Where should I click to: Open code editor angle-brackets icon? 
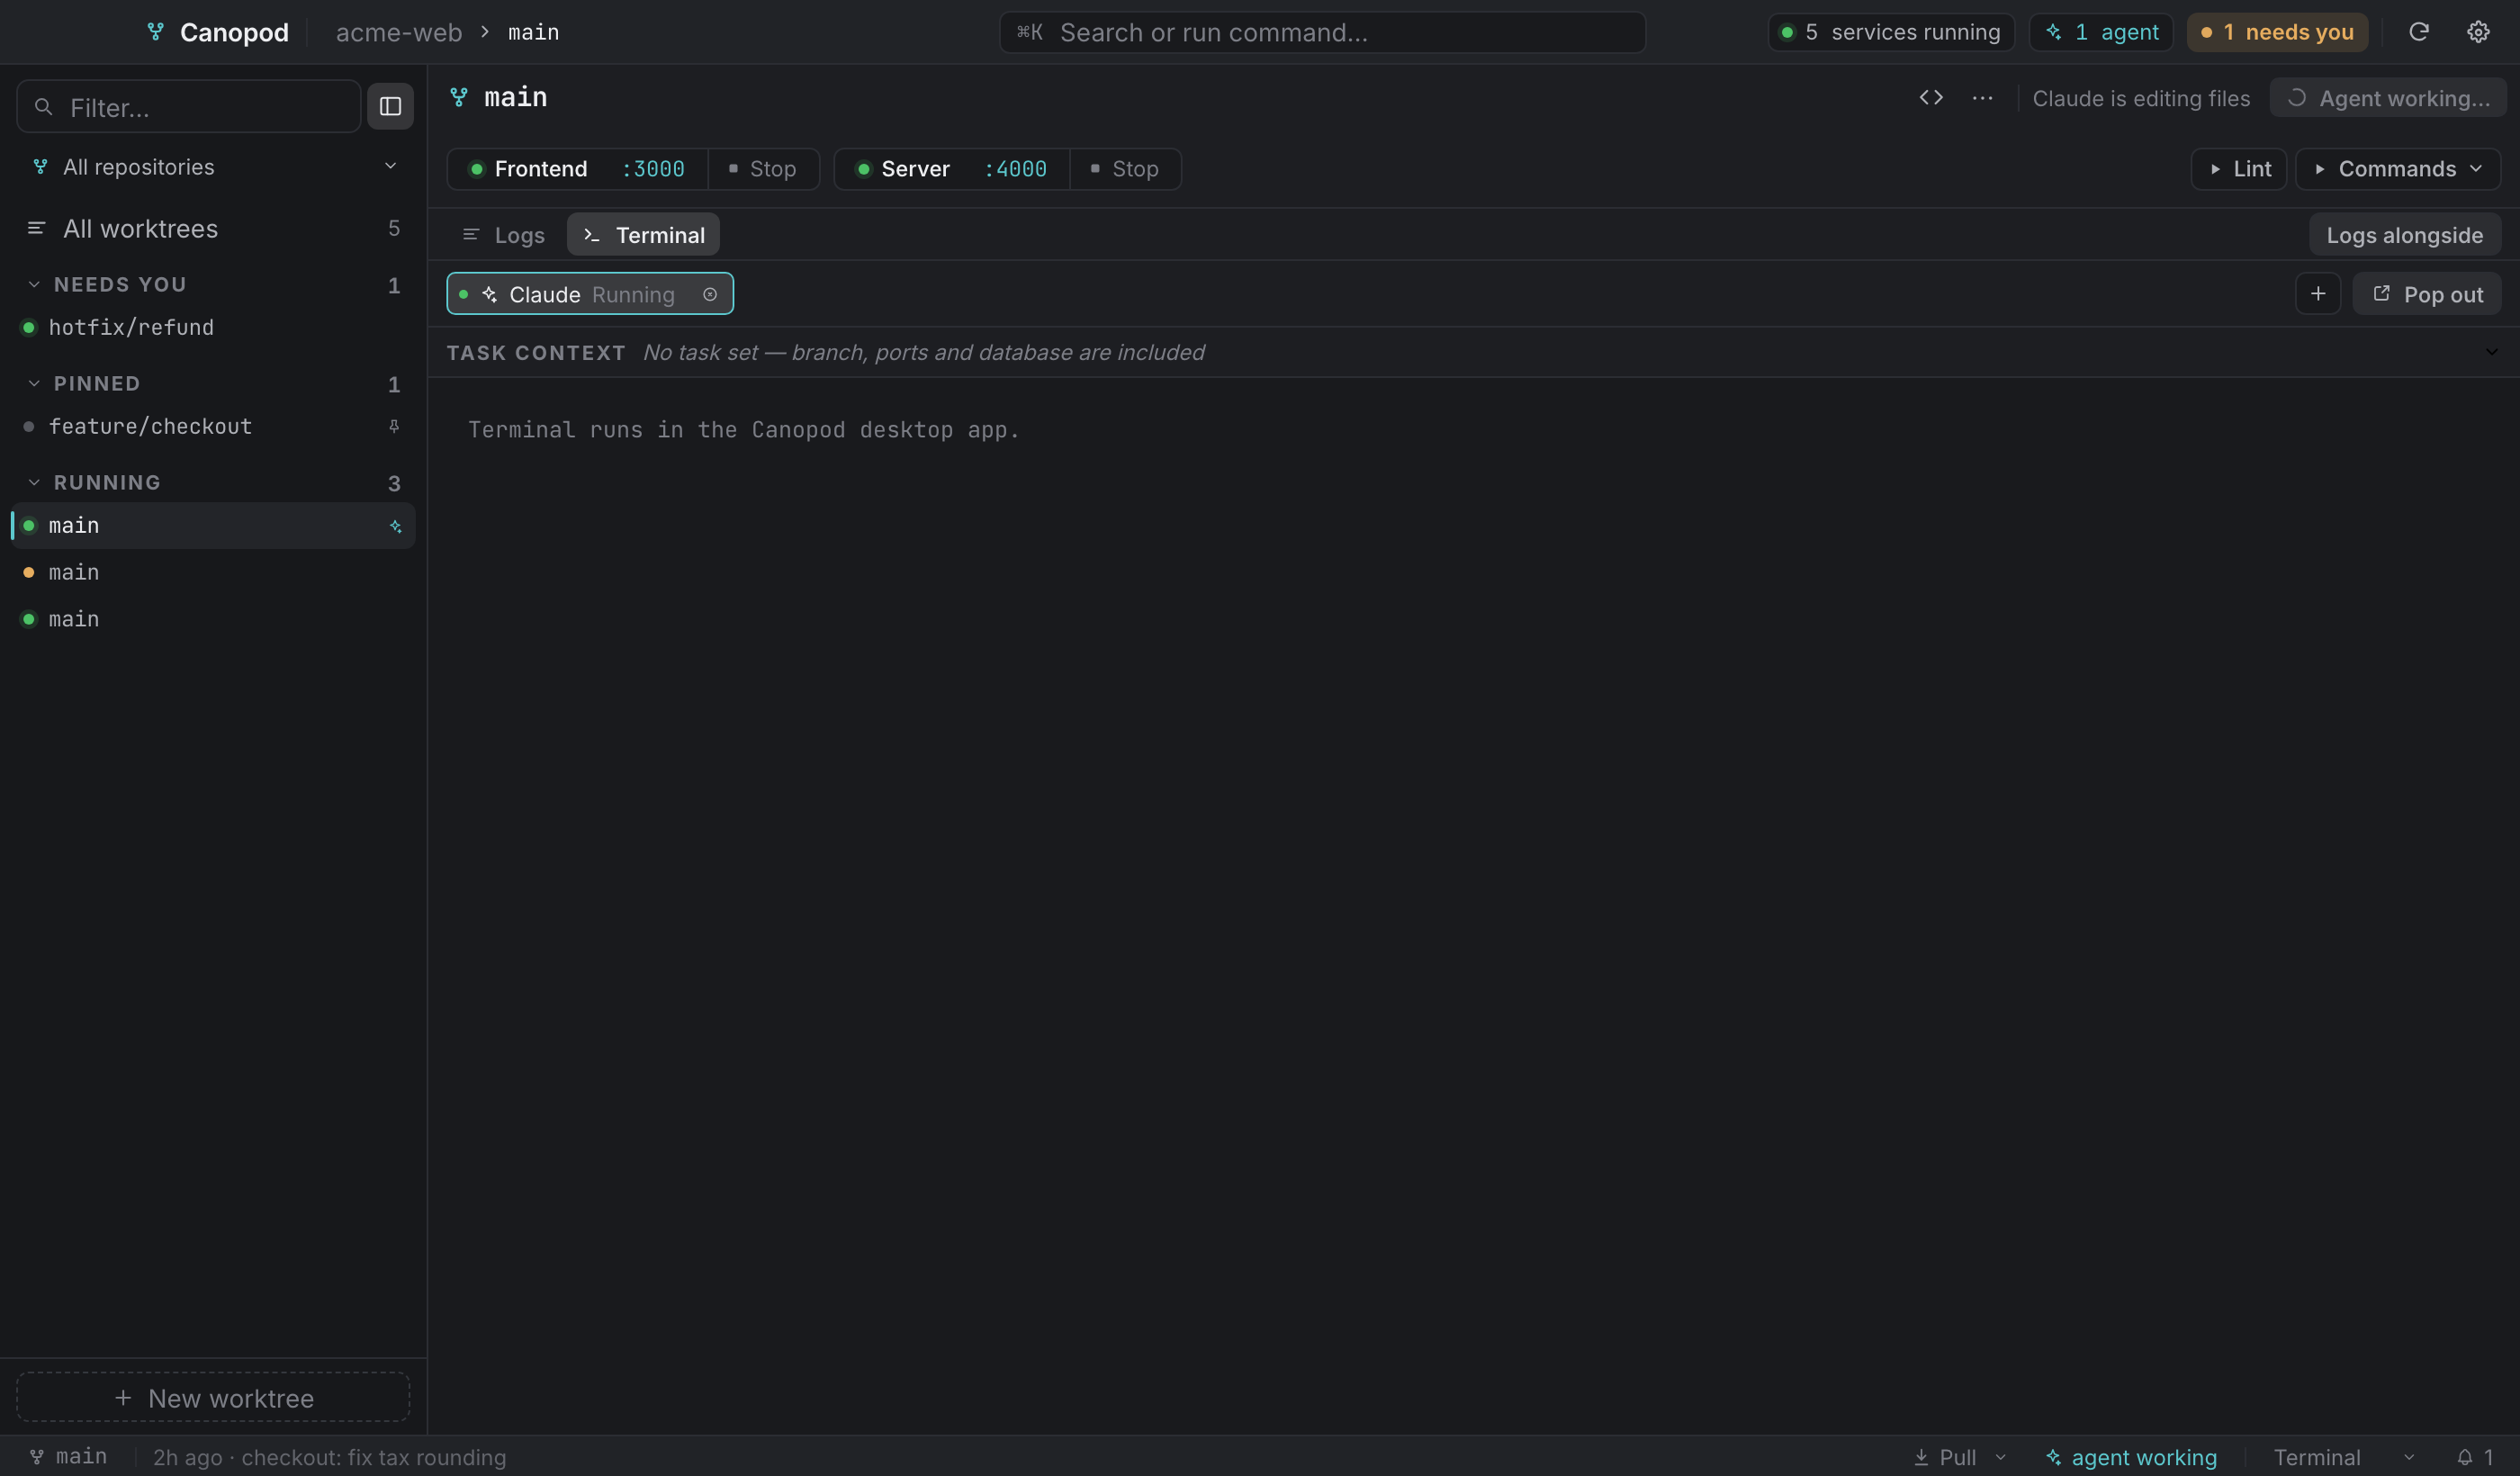coord(1930,98)
